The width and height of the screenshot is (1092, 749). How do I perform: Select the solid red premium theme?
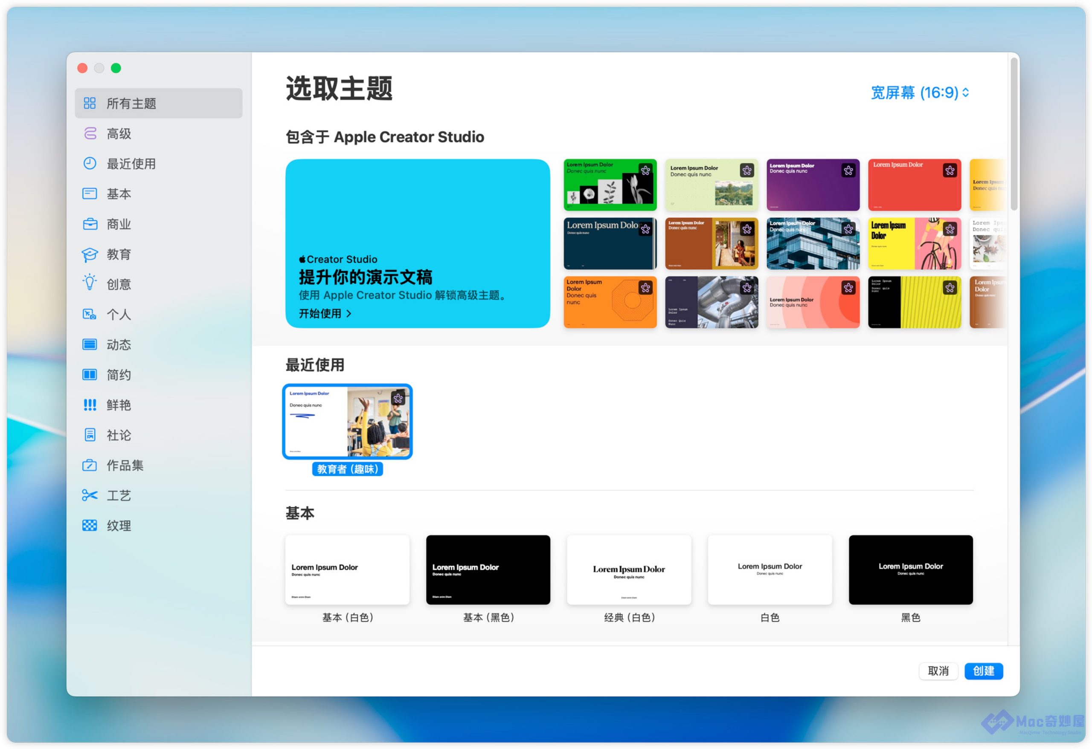[x=914, y=185]
